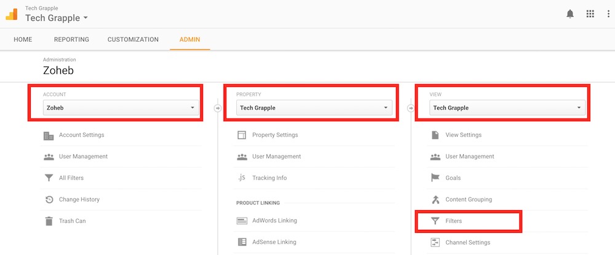This screenshot has height=255, width=615.
Task: Open the Tech Grapple account switcher header
Action: point(56,18)
